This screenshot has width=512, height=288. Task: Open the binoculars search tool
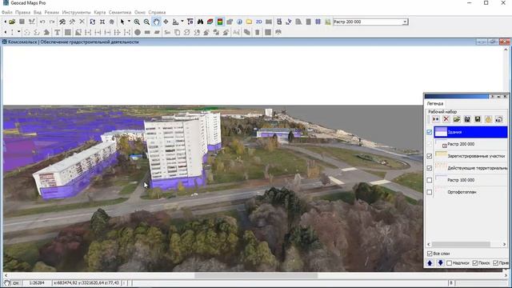click(x=200, y=22)
